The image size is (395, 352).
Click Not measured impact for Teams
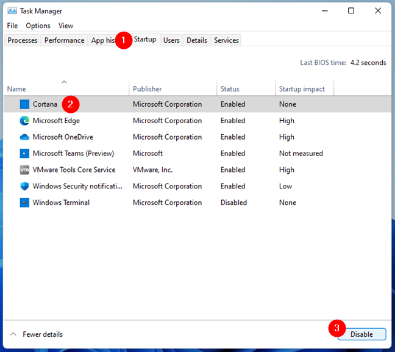click(x=301, y=153)
